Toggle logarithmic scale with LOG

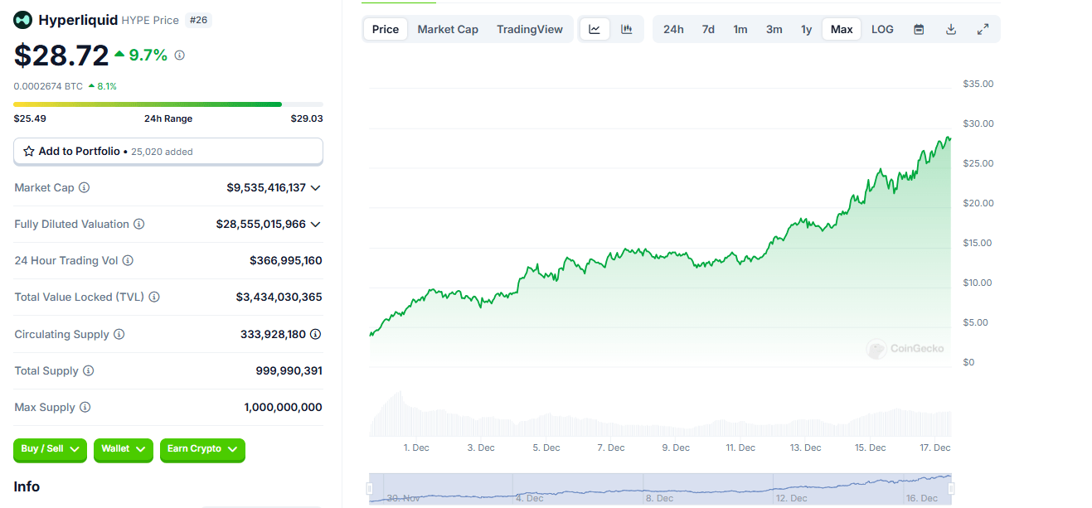[881, 28]
